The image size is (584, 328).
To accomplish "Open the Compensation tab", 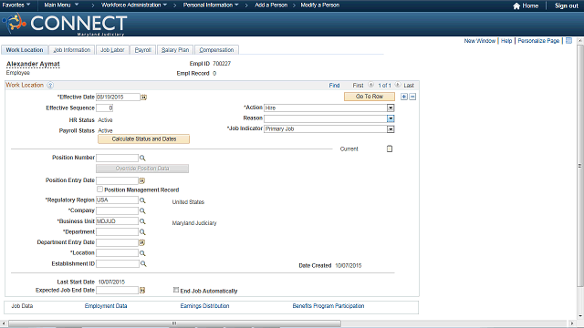I will (x=216, y=50).
